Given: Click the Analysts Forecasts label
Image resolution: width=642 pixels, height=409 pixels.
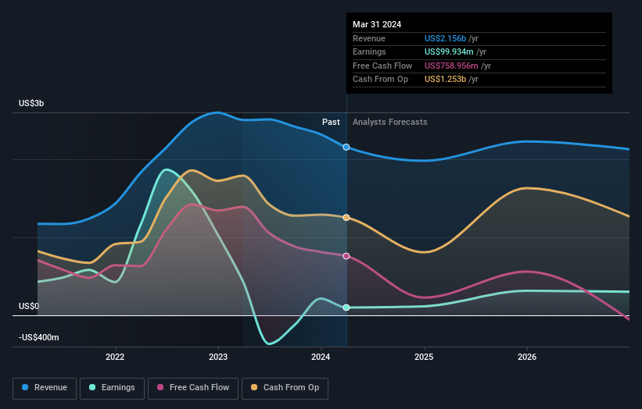Looking at the screenshot, I should tap(389, 123).
